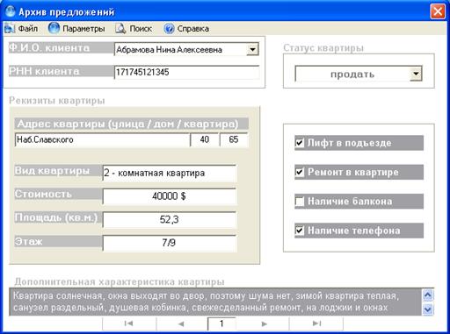
Task: Click the Вид квартиры field
Action: 170,173
